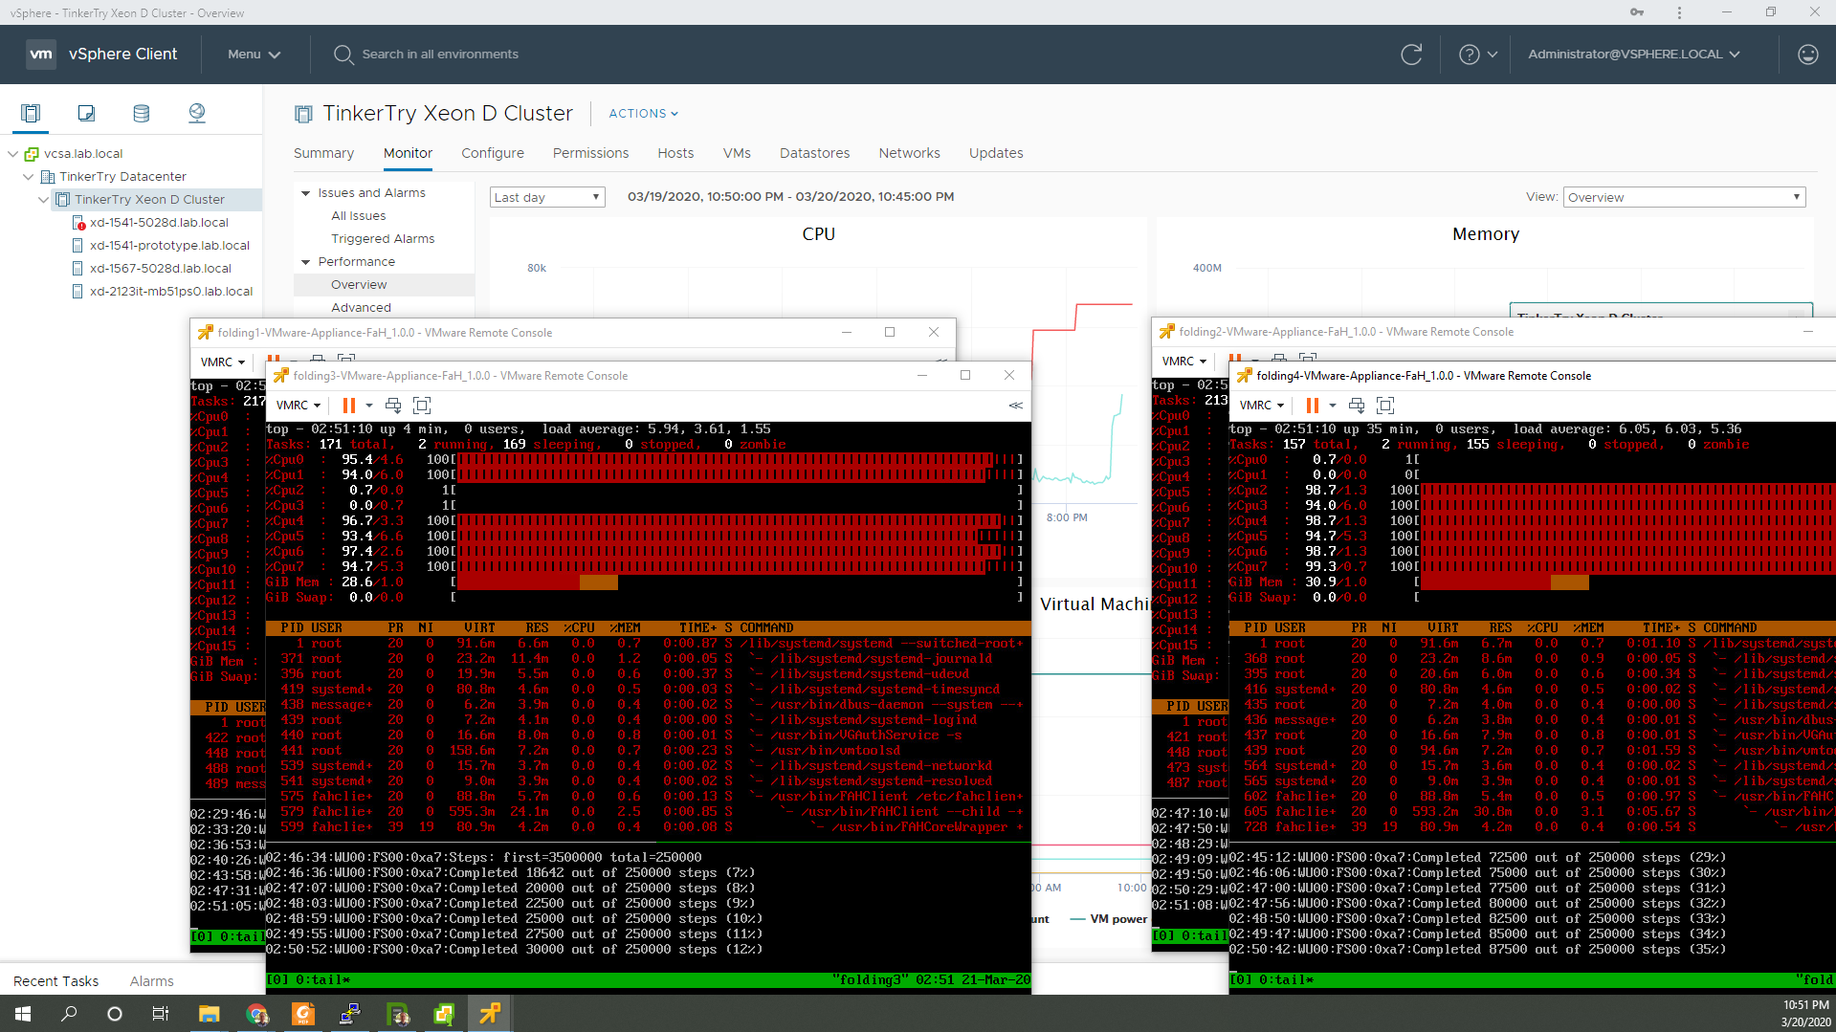Open the browser three-dot menu

click(x=1679, y=12)
